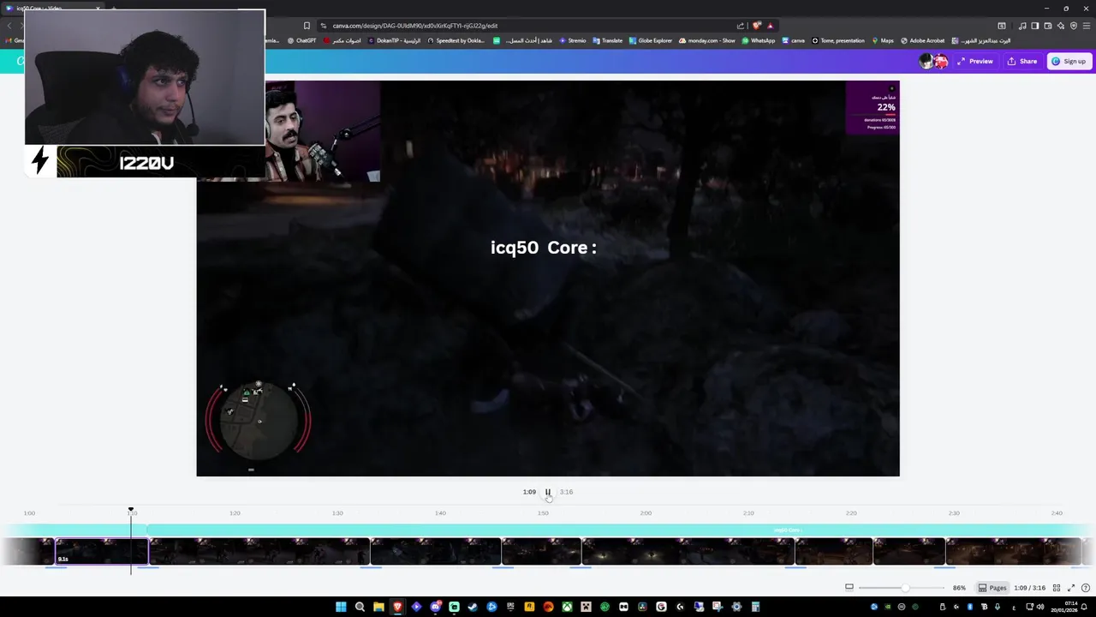This screenshot has width=1096, height=617.
Task: Click the 2:10 mark on the ruler
Action: [748, 513]
